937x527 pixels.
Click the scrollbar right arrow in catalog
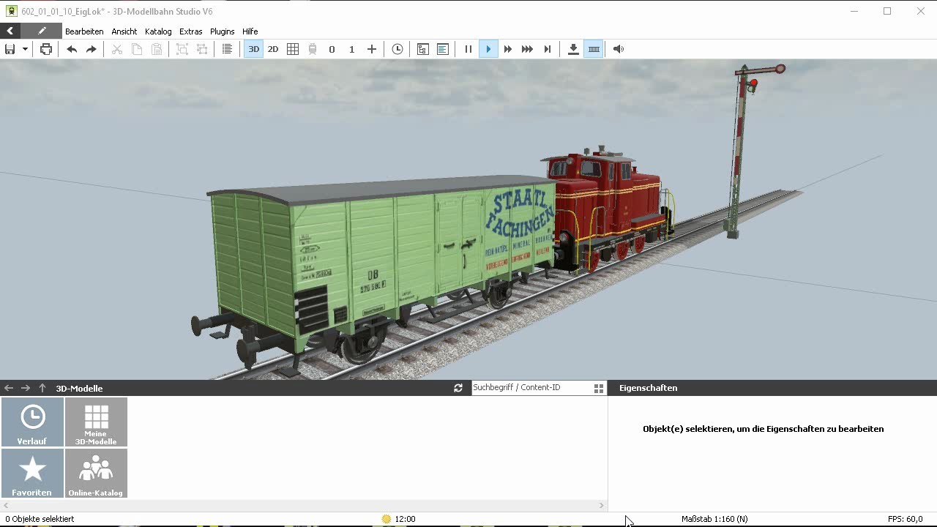[x=602, y=505]
